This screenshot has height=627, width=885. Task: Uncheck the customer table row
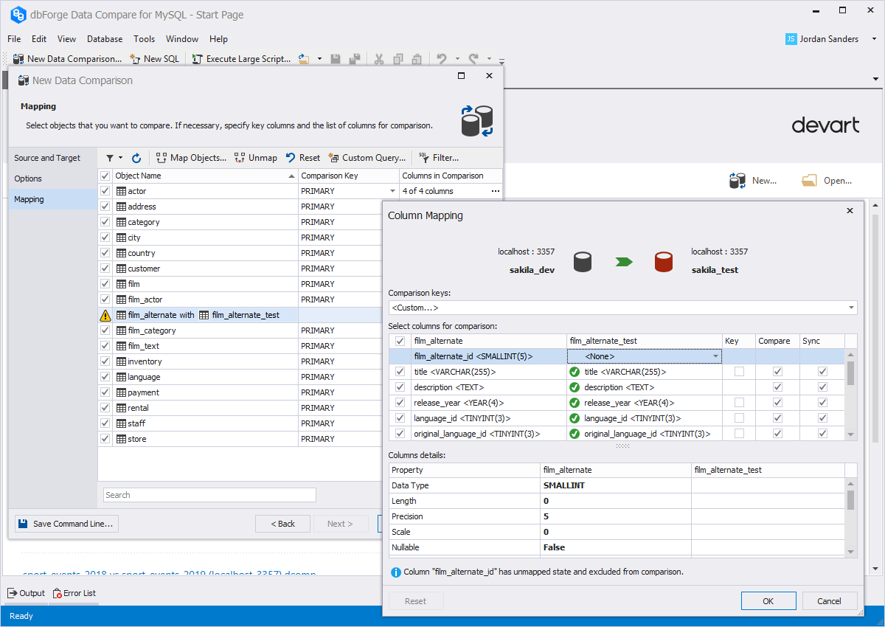coord(103,268)
